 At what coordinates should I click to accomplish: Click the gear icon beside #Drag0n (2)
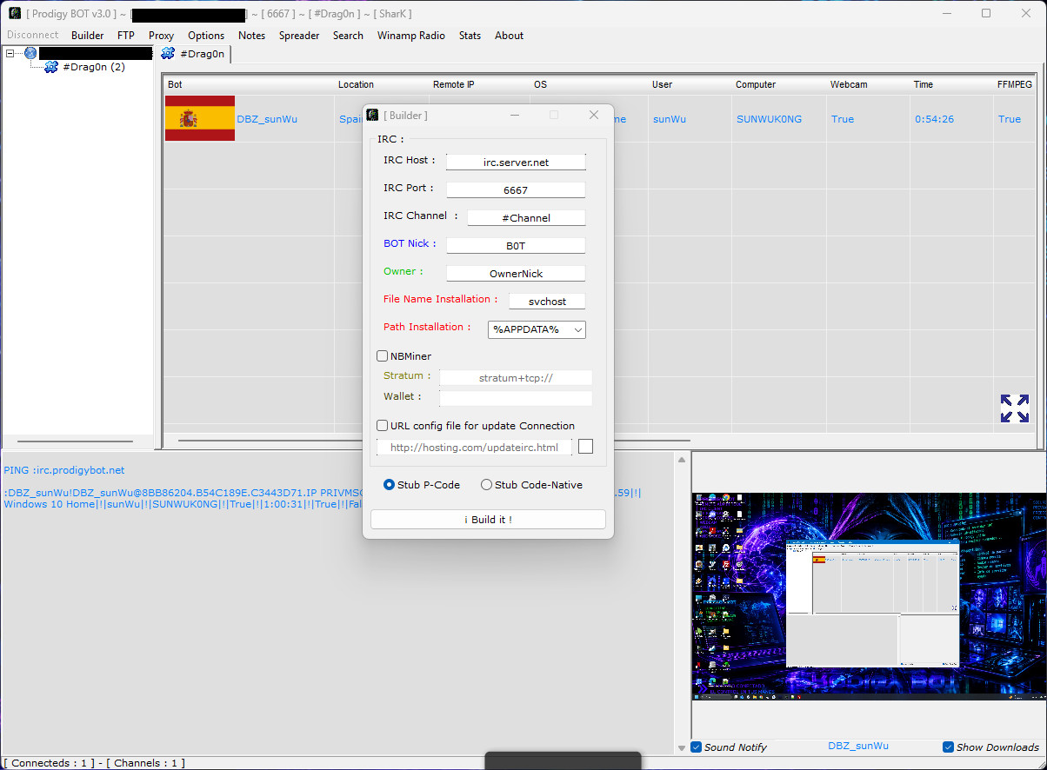coord(51,67)
